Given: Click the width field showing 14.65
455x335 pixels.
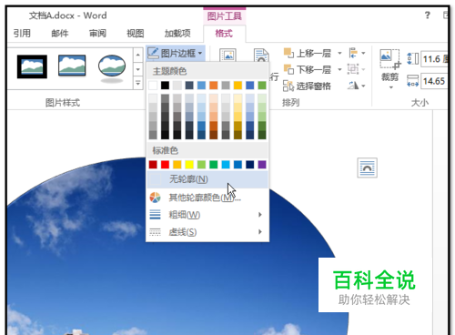Looking at the screenshot, I should coord(434,81).
